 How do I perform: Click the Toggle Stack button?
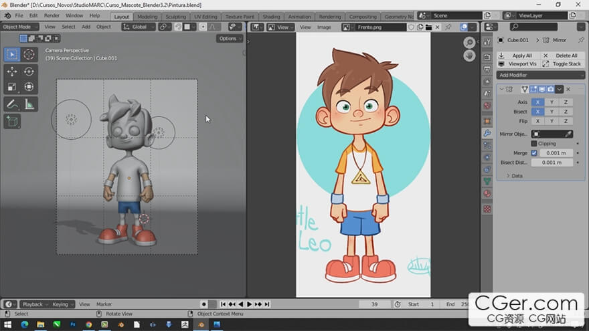click(563, 64)
